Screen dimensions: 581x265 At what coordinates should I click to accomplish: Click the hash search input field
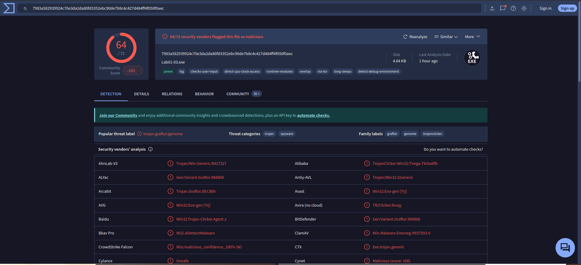249,8
